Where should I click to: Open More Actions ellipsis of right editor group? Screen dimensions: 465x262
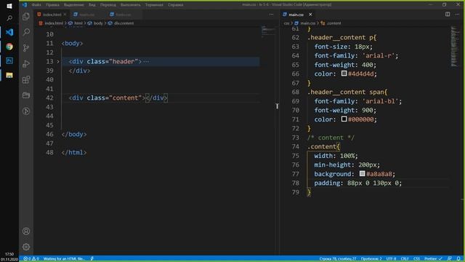[x=457, y=15]
